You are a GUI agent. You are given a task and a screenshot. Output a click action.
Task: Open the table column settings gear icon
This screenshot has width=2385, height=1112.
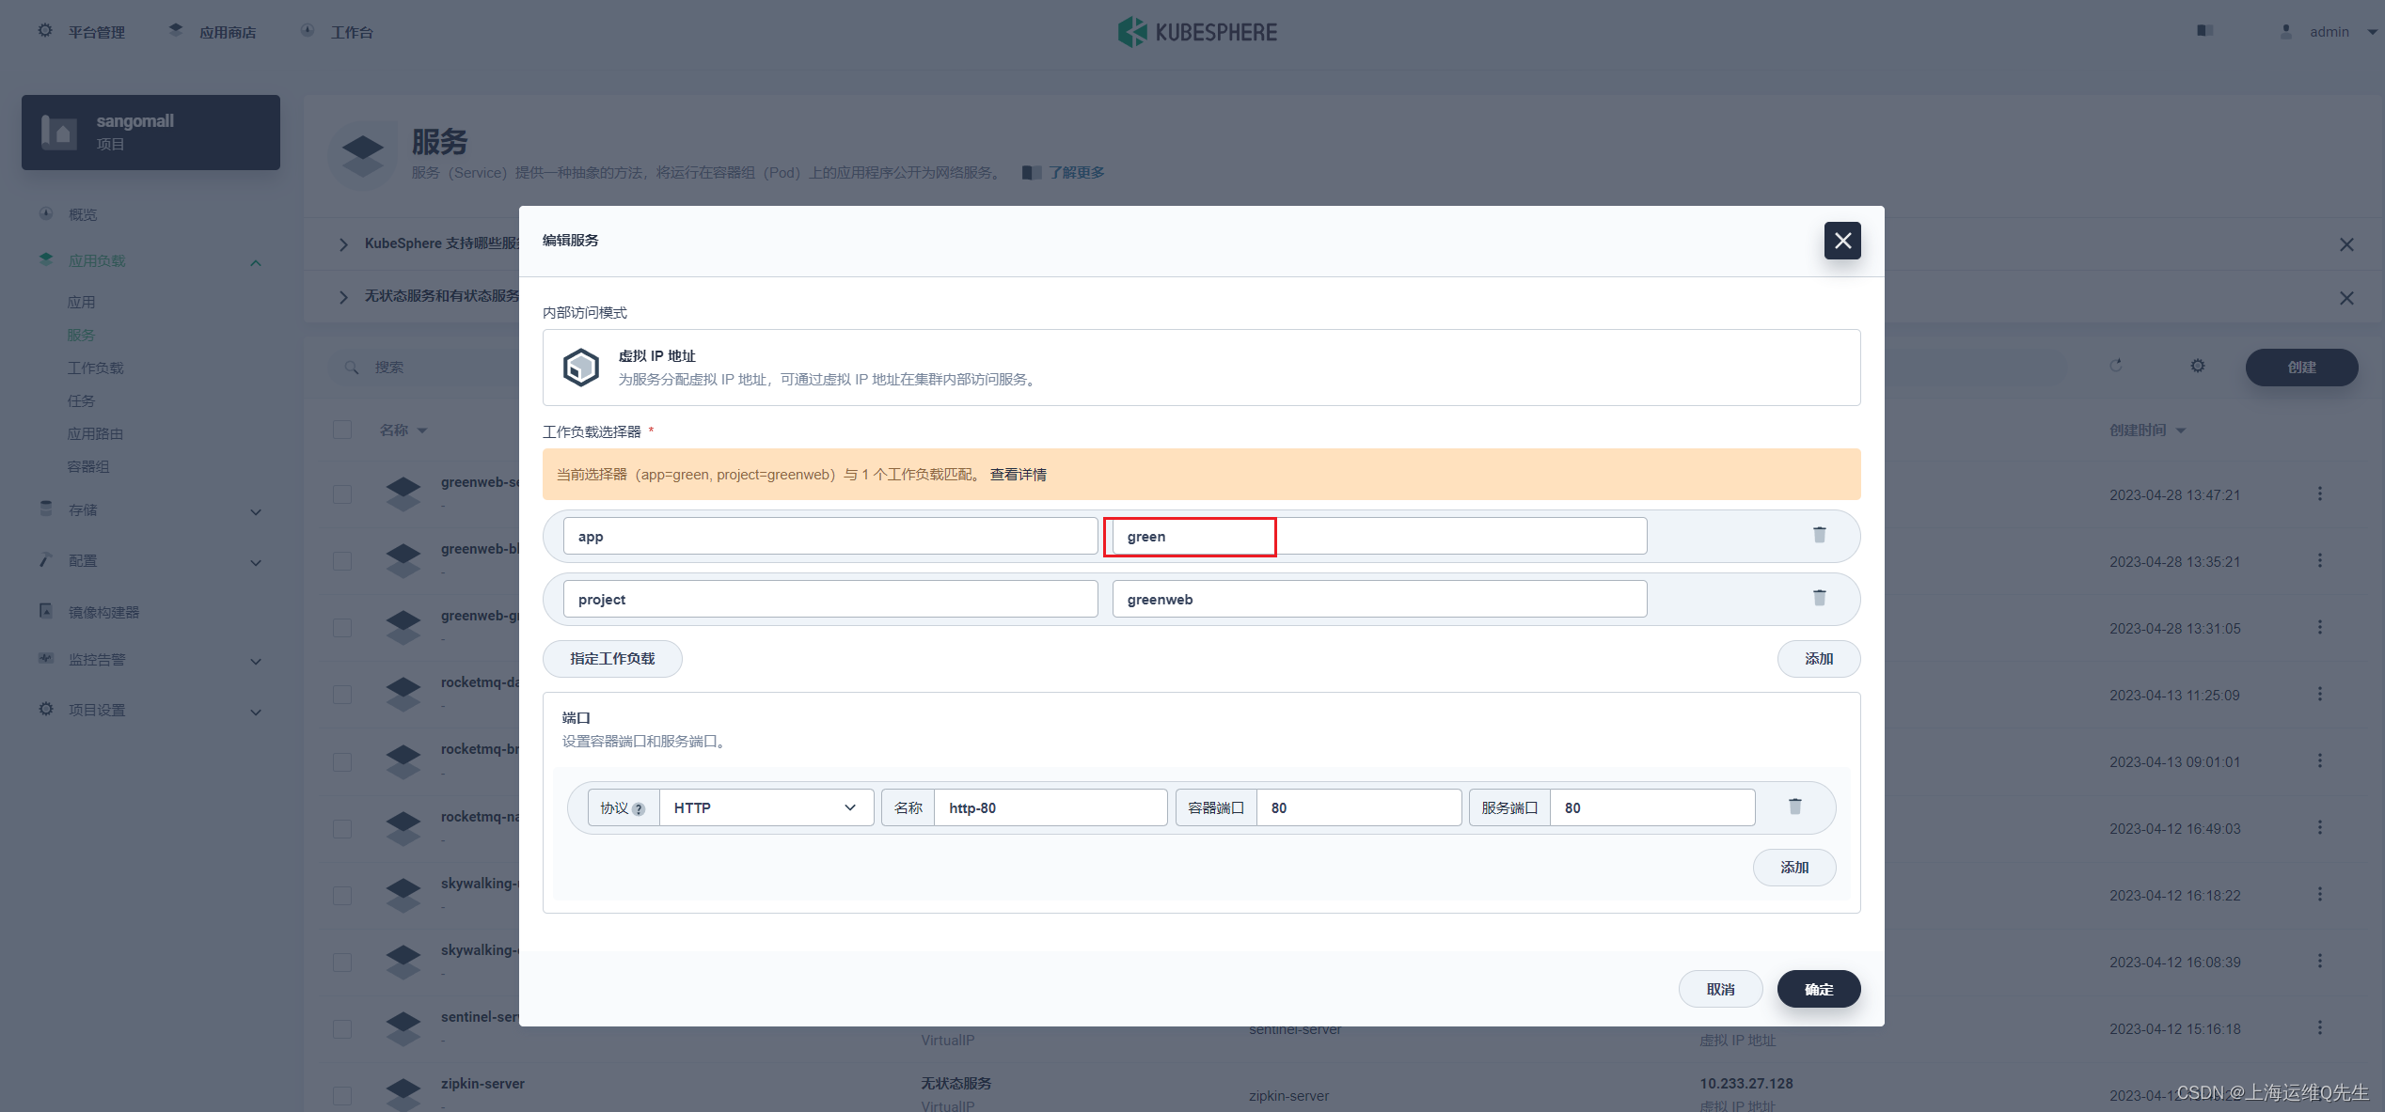pyautogui.click(x=2197, y=366)
